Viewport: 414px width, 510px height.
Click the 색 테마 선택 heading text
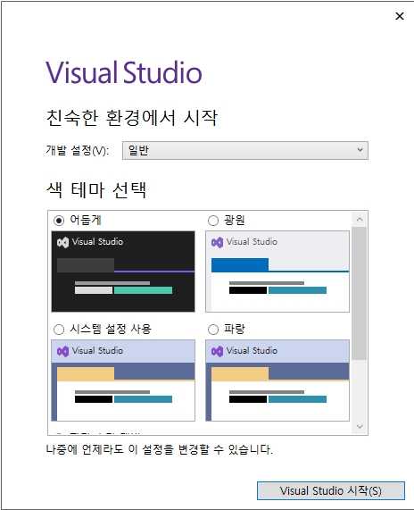[x=96, y=189]
